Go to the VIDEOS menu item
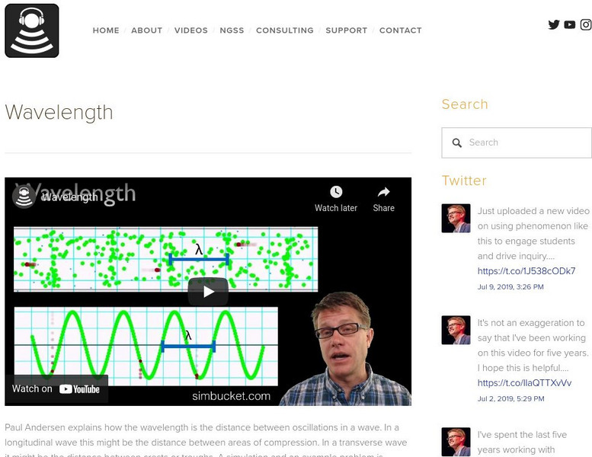The width and height of the screenshot is (592, 457). pos(190,30)
